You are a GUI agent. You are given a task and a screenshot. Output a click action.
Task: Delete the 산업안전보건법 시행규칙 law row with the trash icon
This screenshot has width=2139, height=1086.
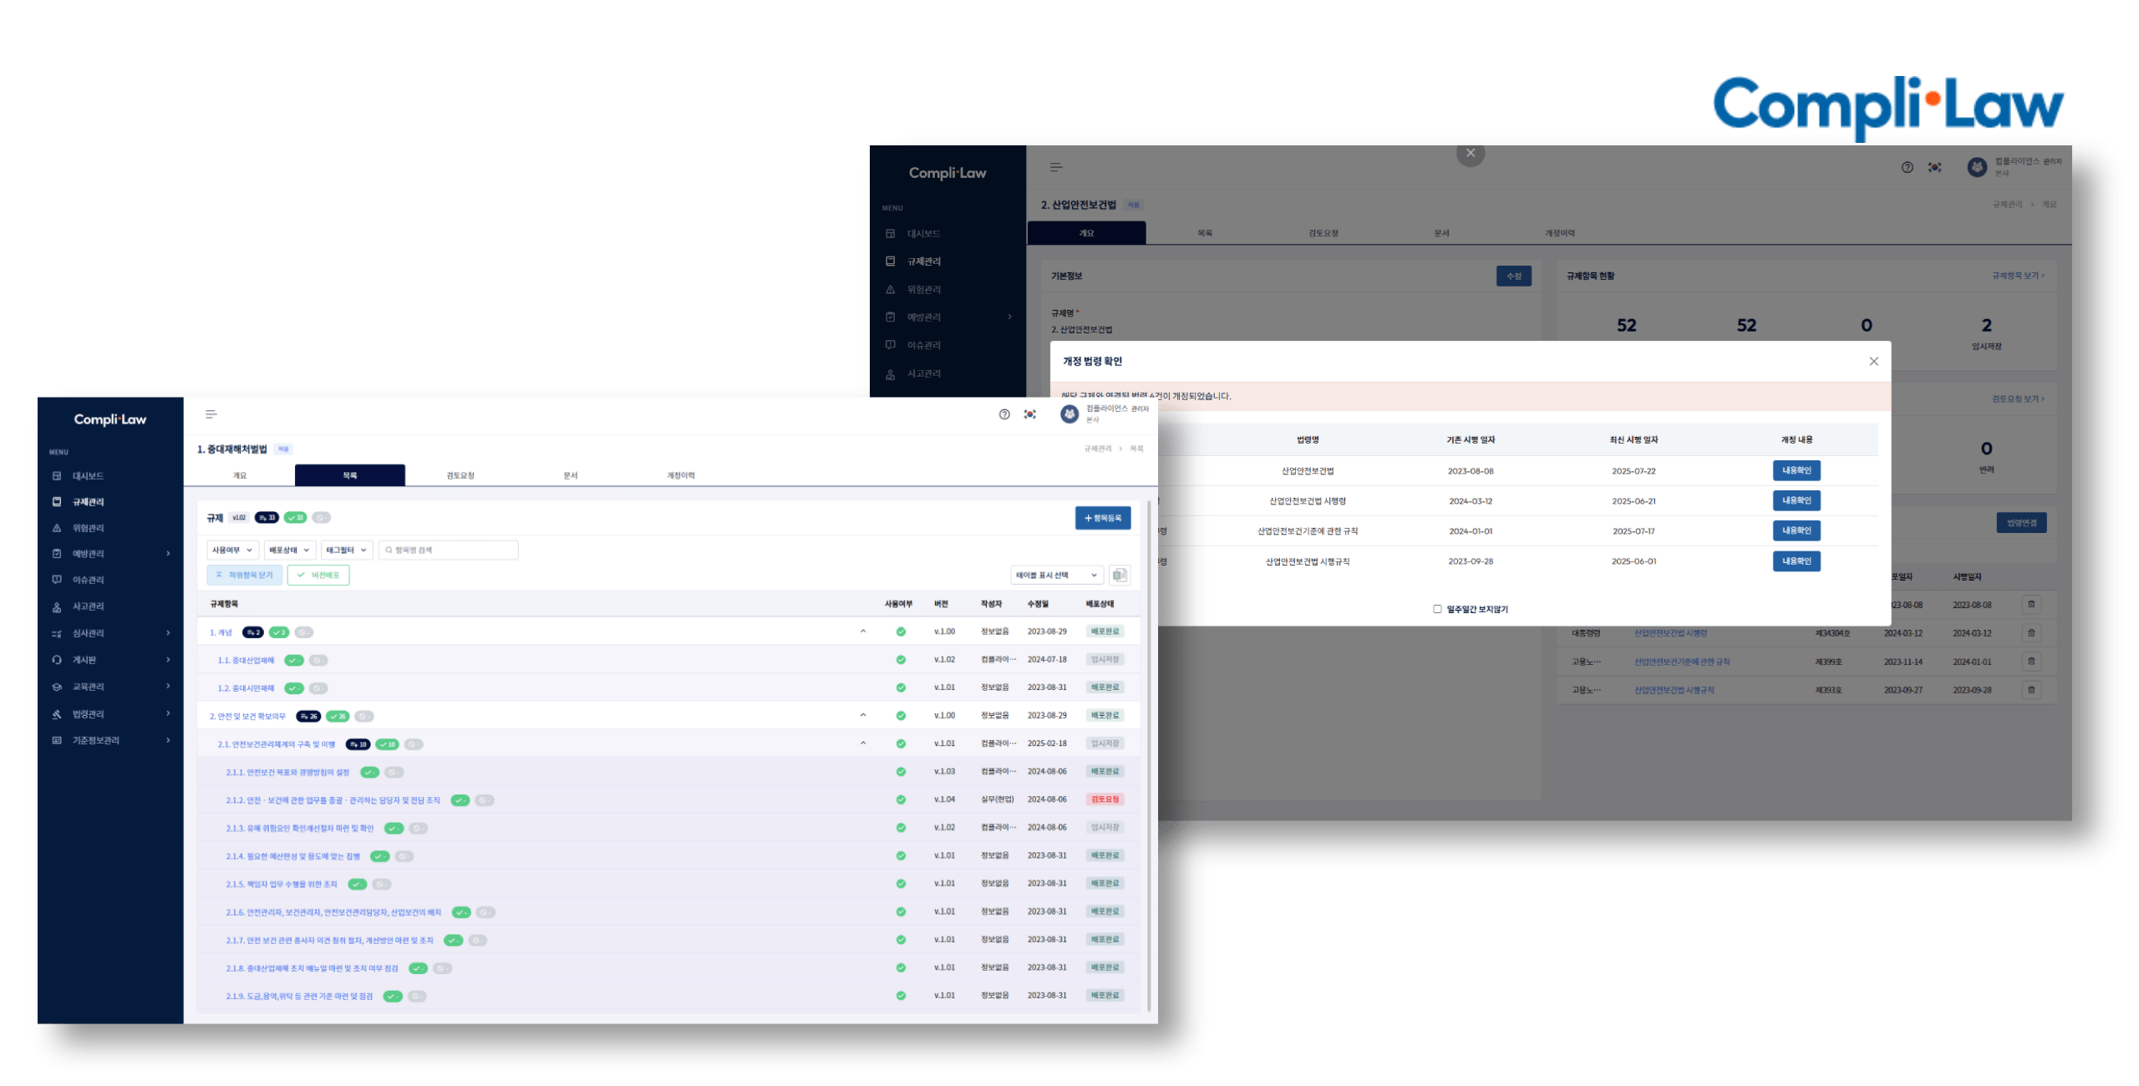pyautogui.click(x=2031, y=690)
